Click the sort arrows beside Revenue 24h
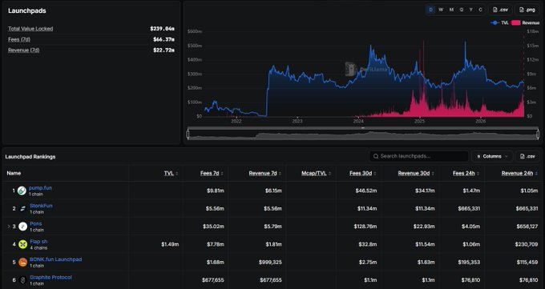 pyautogui.click(x=536, y=174)
